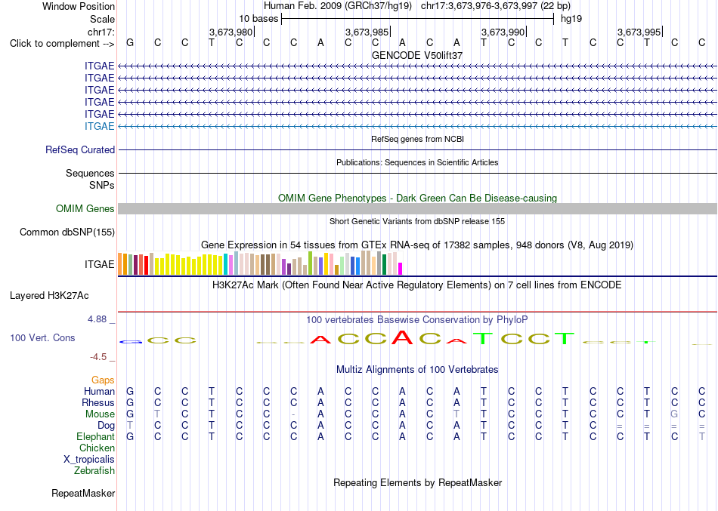Click the magenta last GTEx tissue bar
This screenshot has width=718, height=511.
400,269
